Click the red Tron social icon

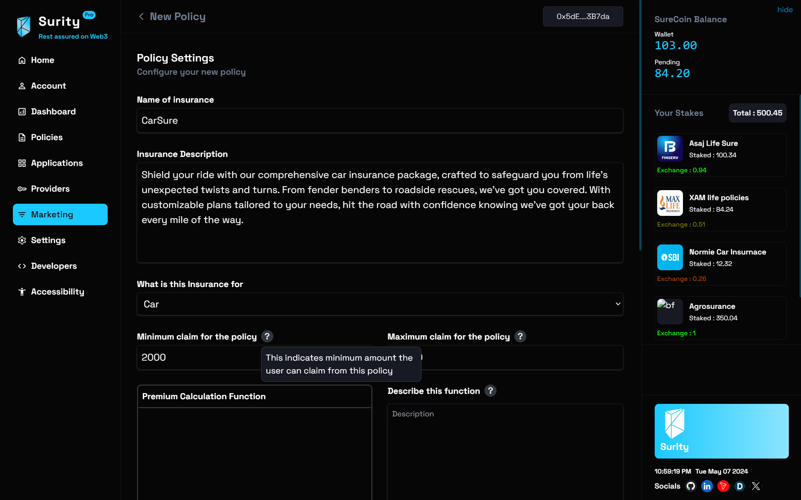click(x=723, y=486)
